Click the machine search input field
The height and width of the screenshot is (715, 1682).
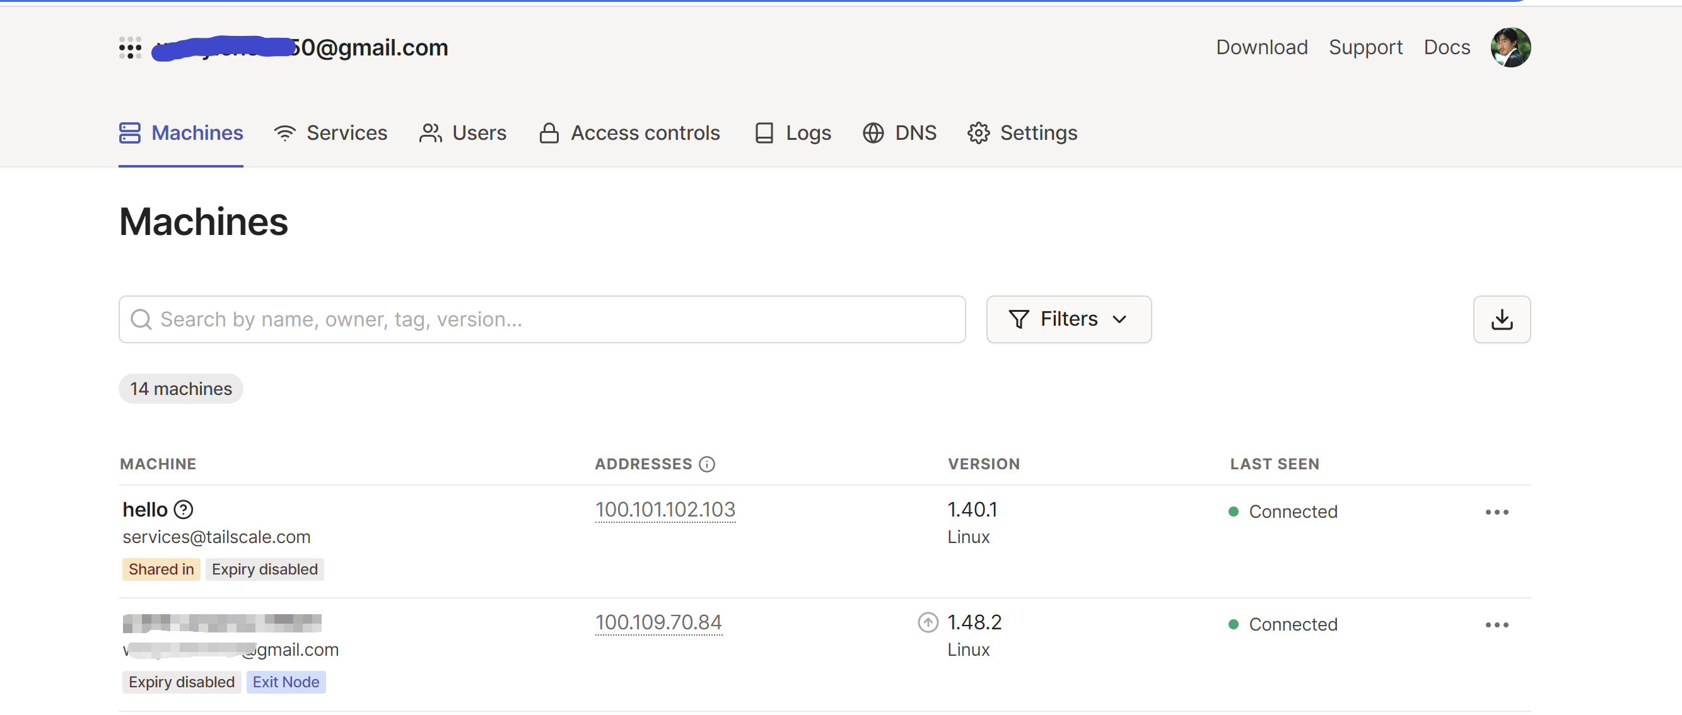coord(542,319)
